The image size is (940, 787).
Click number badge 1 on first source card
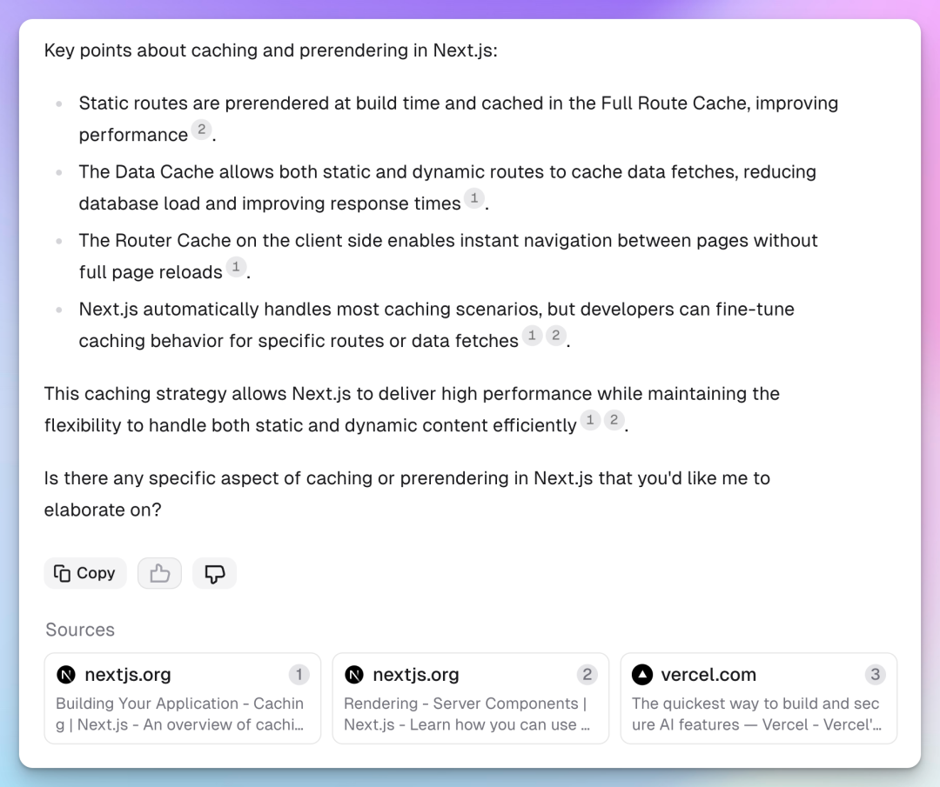coord(299,675)
